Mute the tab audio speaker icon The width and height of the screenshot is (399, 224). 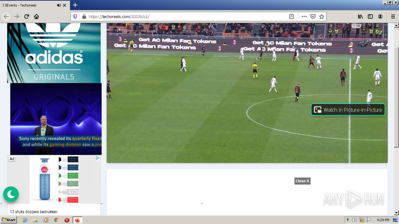pyautogui.click(x=59, y=5)
